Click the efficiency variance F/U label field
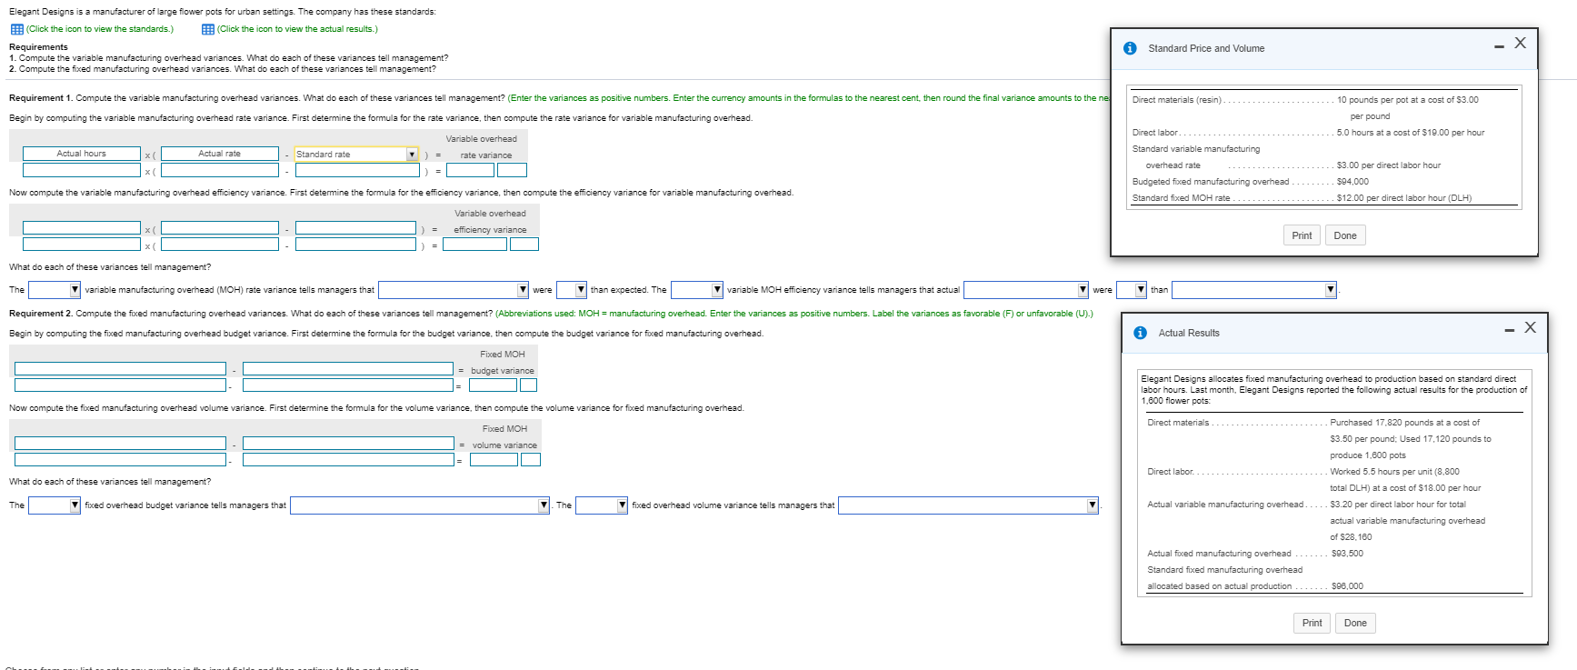 (x=524, y=245)
